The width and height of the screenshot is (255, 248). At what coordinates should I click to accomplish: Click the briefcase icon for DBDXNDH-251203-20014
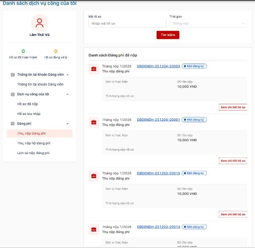point(94,229)
